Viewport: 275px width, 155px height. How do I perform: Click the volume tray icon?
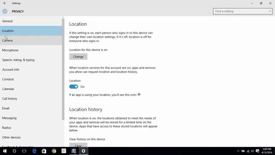(x=252, y=151)
